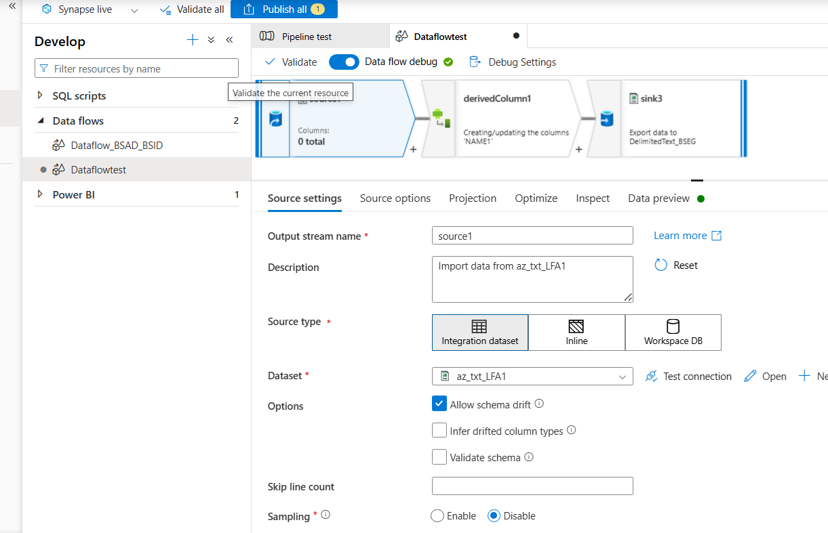Image resolution: width=828 pixels, height=533 pixels.
Task: Click Validate all in top bar
Action: click(x=192, y=9)
